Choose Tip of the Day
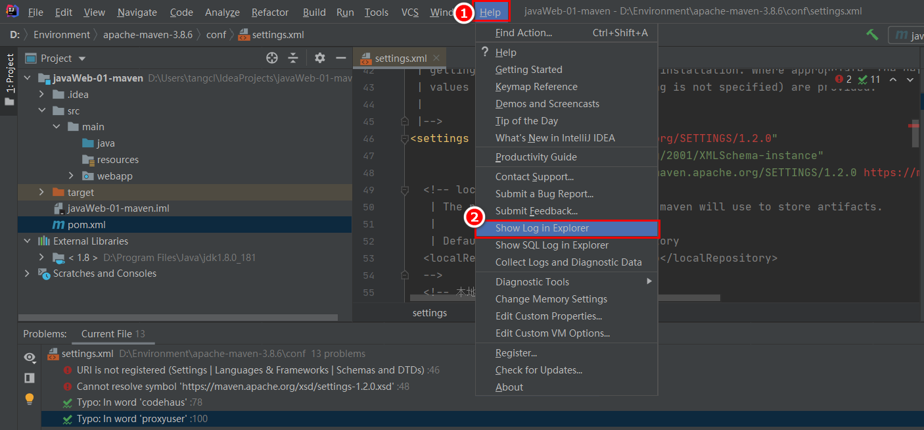 pos(566,120)
